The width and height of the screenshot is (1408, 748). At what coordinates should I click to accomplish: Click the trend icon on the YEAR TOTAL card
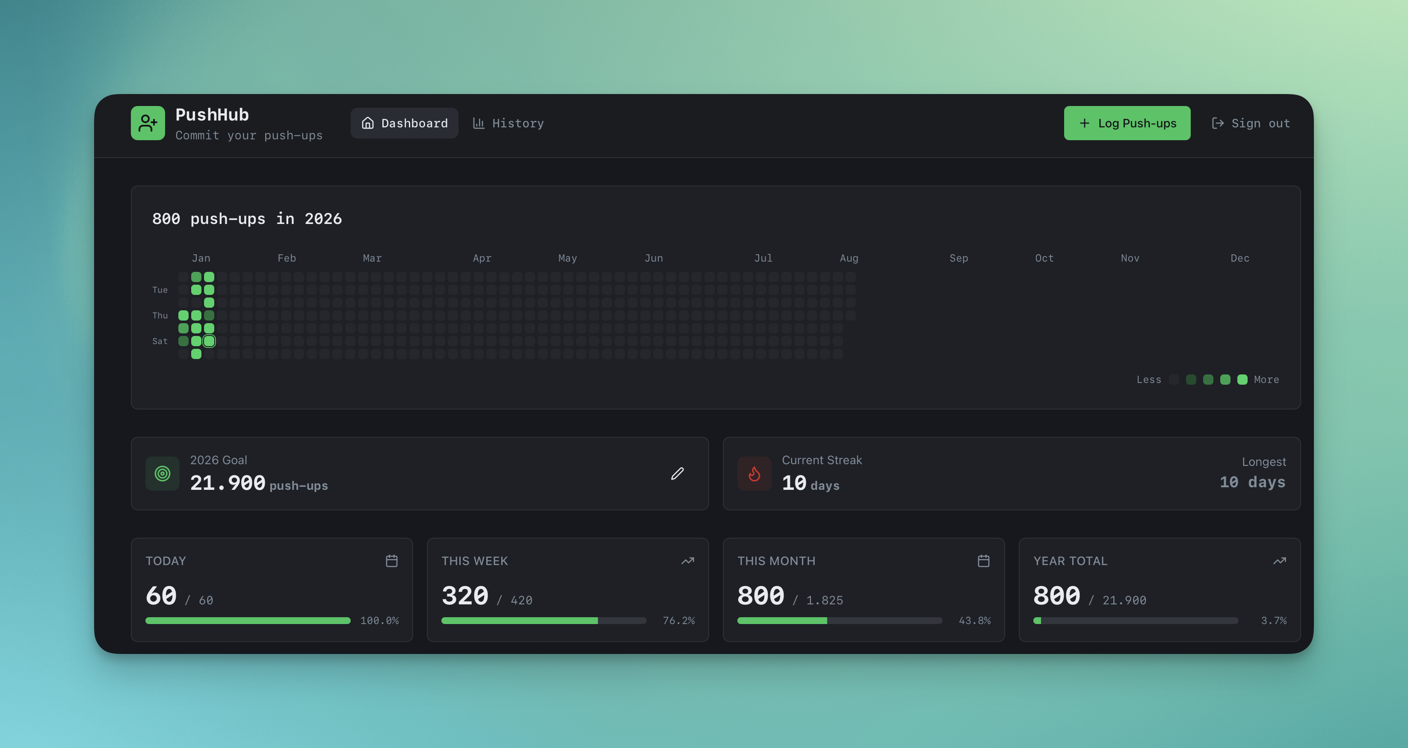pyautogui.click(x=1280, y=560)
